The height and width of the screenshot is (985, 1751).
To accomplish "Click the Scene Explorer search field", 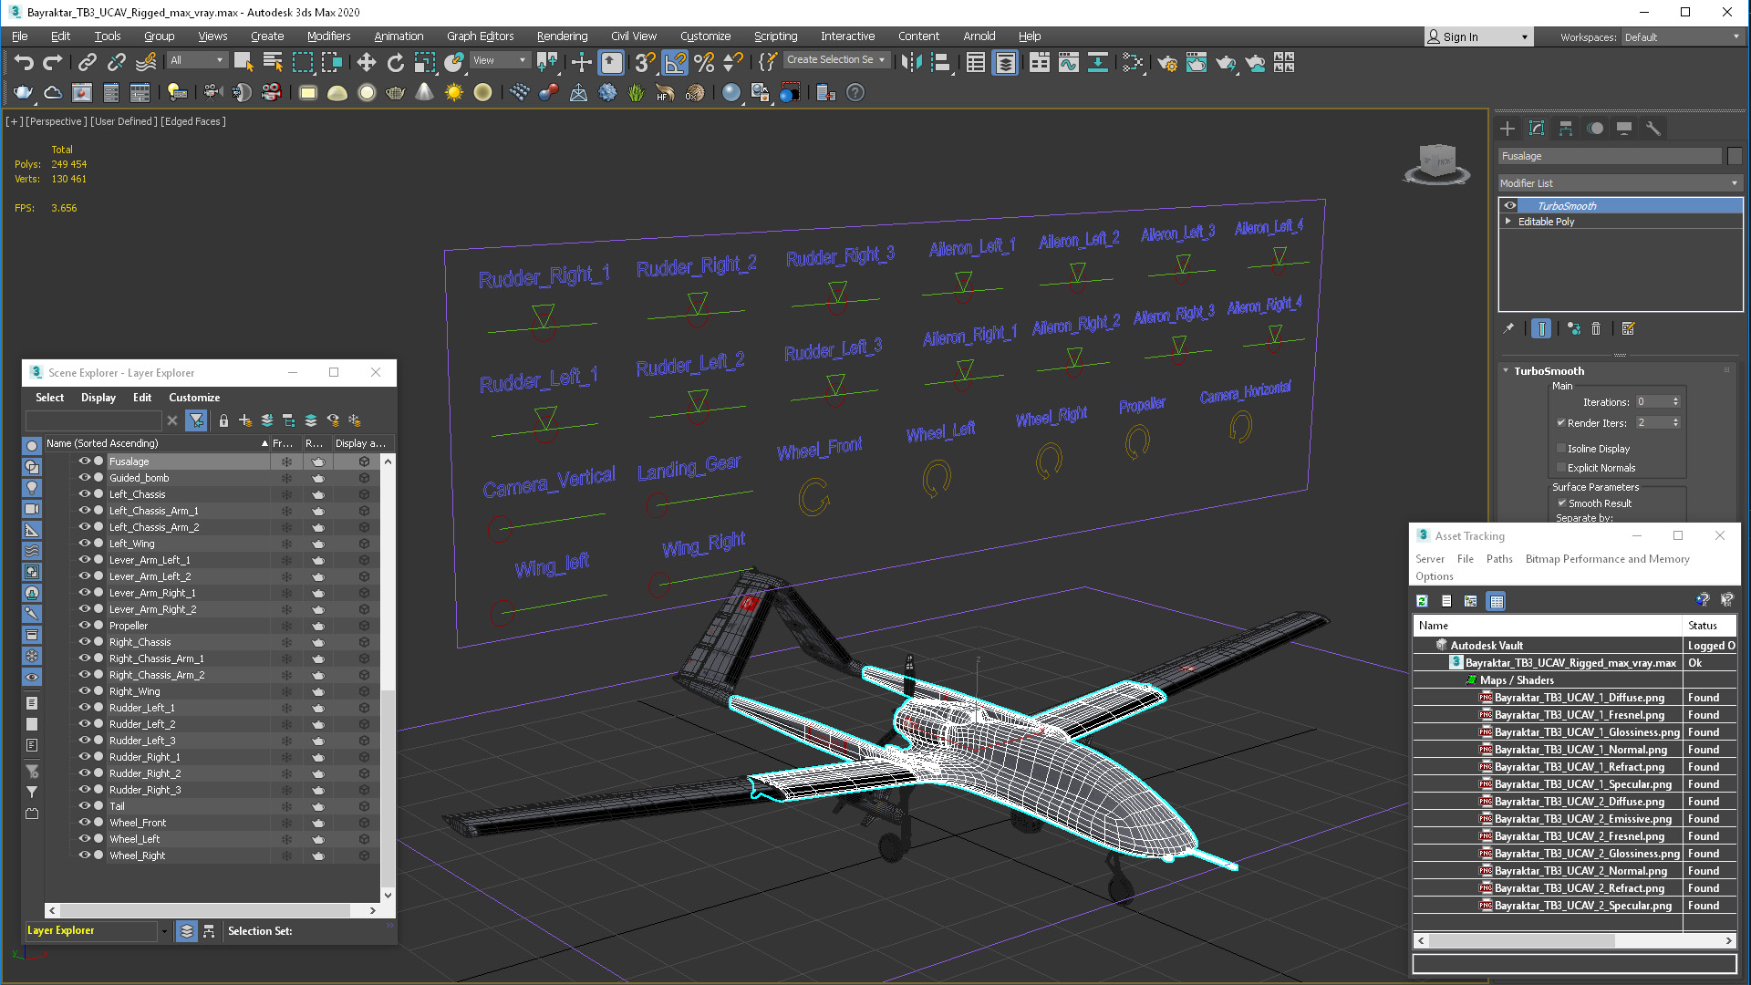I will point(94,420).
